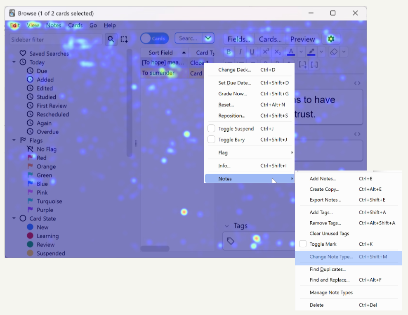Image resolution: width=408 pixels, height=315 pixels.
Task: Click into the Sidebar filter field
Action: (55, 40)
